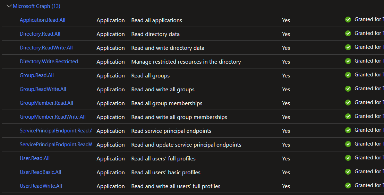Click green checkmark in Read and update service principal endpoints row
The image size is (384, 195).
(x=348, y=144)
